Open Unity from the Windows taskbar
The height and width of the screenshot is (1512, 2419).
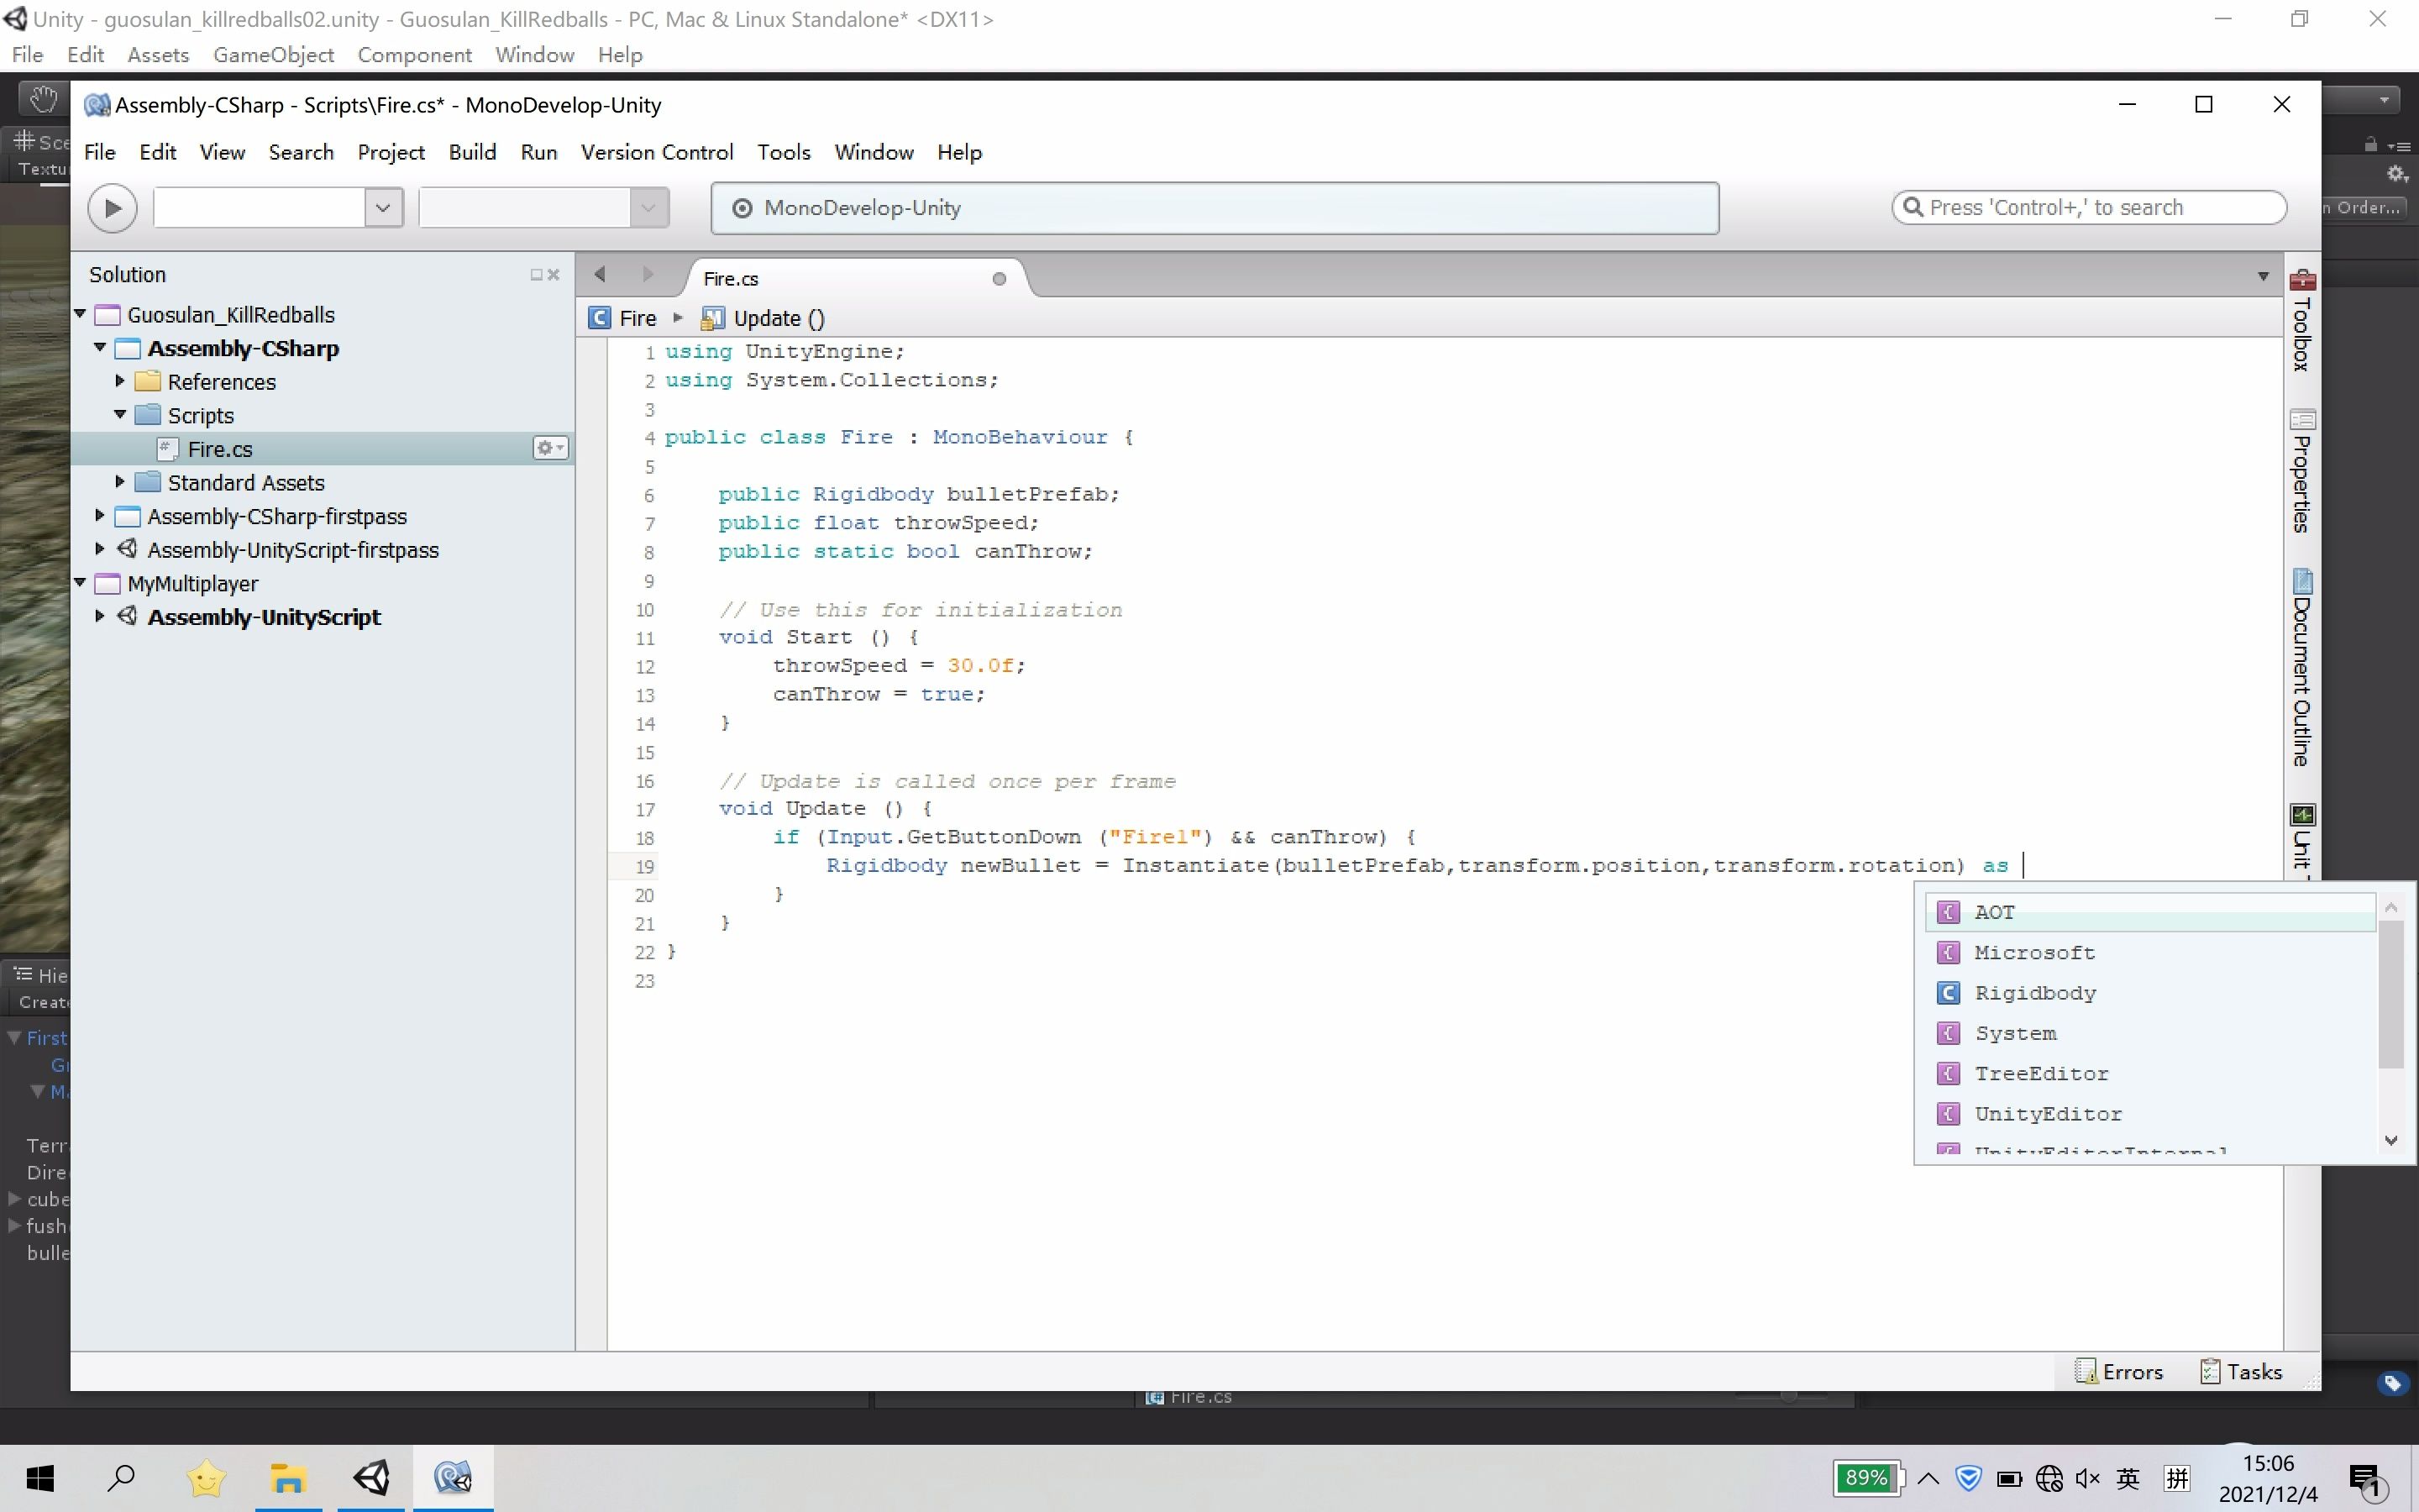click(371, 1477)
